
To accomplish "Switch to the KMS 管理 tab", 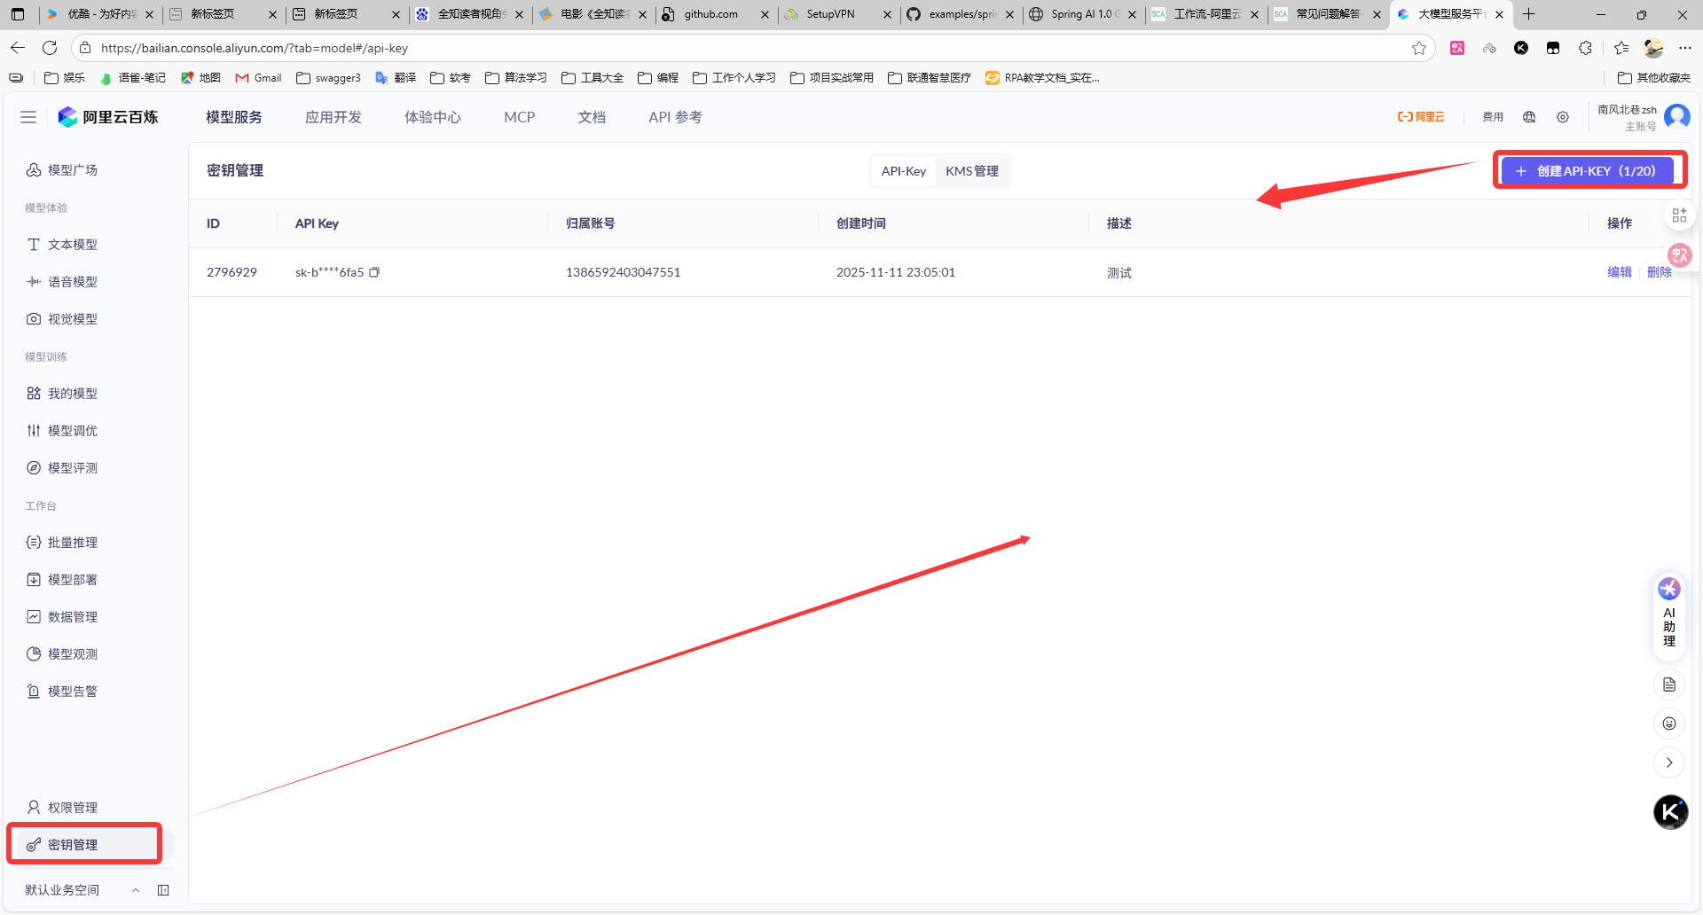I will 972,171.
